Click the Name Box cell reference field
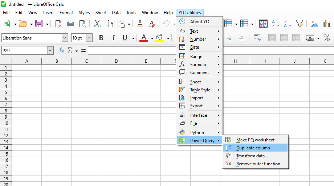The height and width of the screenshot is (186, 334). [x=24, y=51]
